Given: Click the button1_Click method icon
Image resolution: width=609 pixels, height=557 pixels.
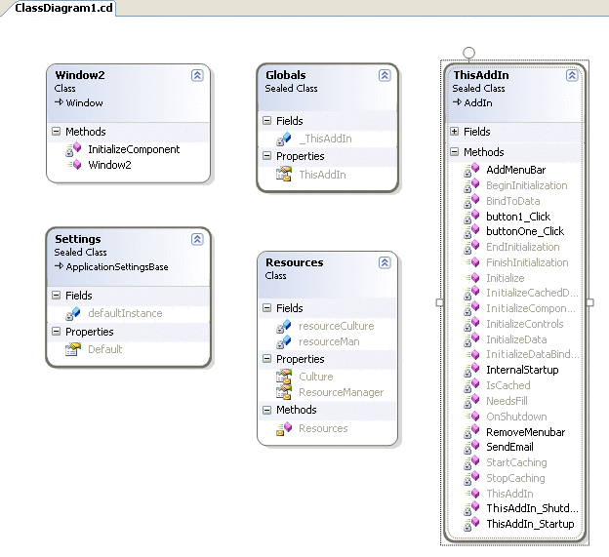Looking at the screenshot, I should [x=471, y=217].
